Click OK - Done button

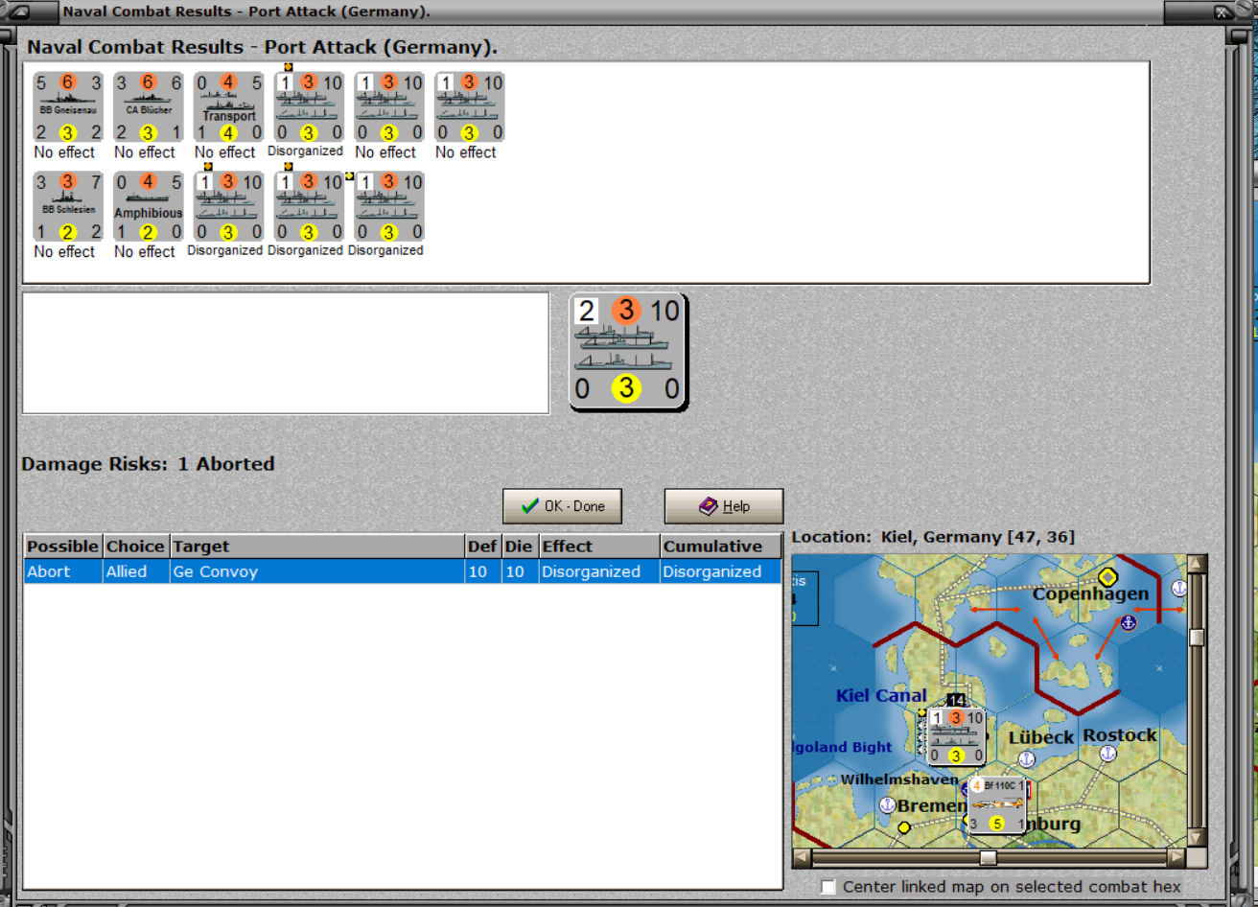(562, 506)
